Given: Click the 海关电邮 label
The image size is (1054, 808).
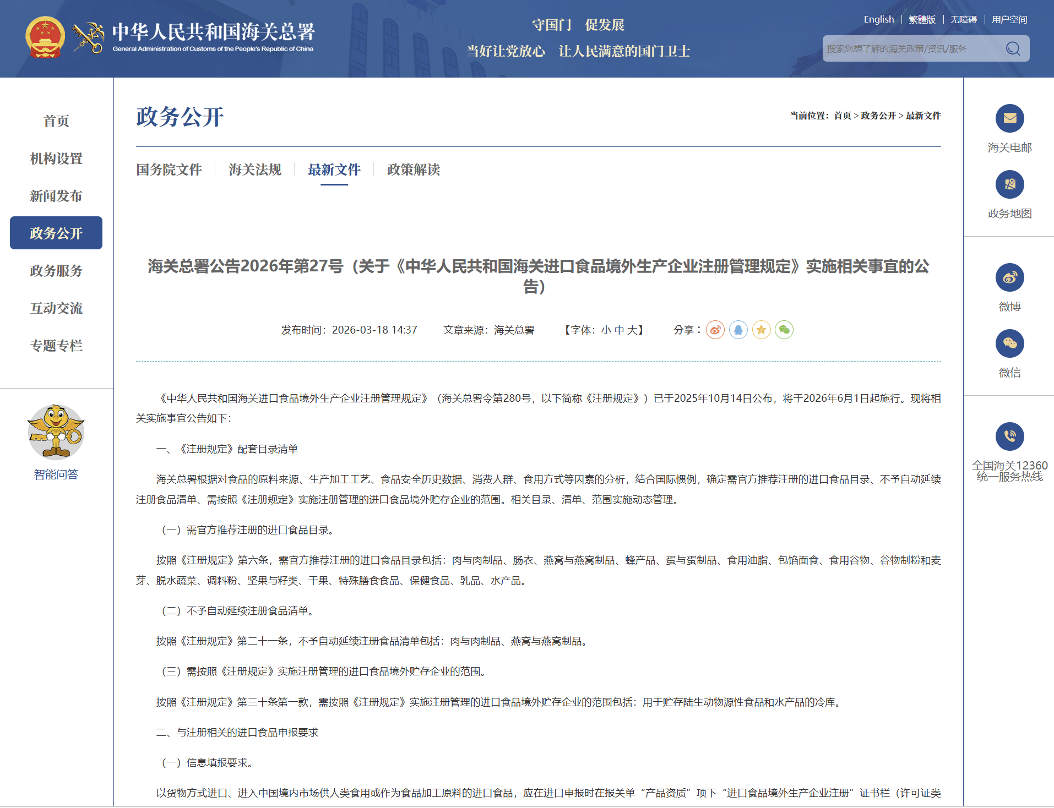Looking at the screenshot, I should coord(1009,148).
